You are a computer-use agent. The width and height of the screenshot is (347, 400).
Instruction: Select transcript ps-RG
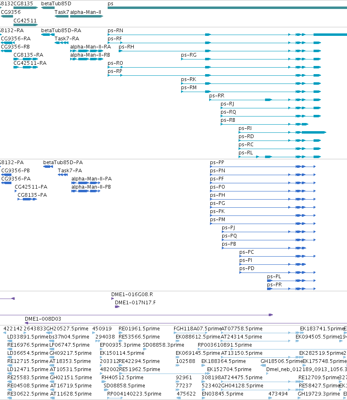(189, 55)
